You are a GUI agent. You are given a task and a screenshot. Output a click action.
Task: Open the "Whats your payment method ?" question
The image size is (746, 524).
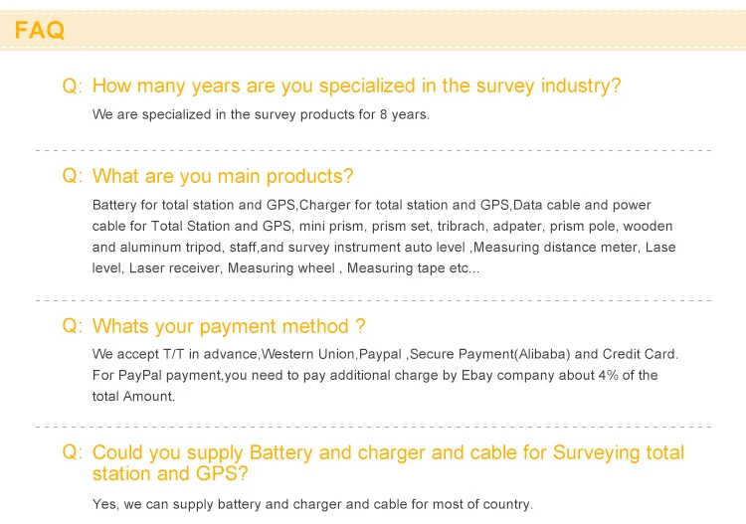(x=229, y=326)
